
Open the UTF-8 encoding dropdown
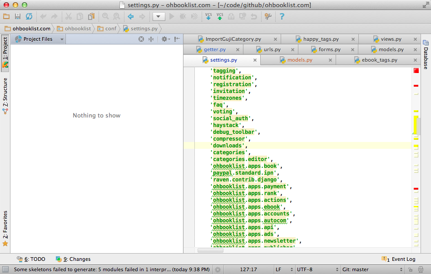pos(317,269)
